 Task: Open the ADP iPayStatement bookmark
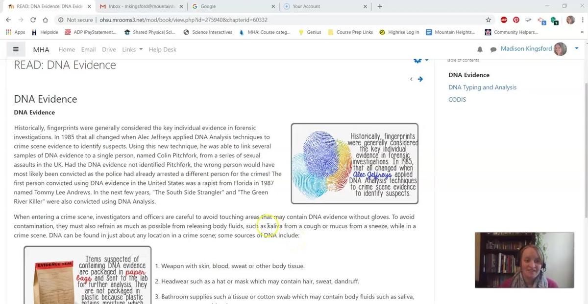[x=90, y=32]
